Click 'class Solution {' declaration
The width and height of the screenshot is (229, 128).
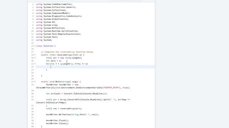(46, 46)
